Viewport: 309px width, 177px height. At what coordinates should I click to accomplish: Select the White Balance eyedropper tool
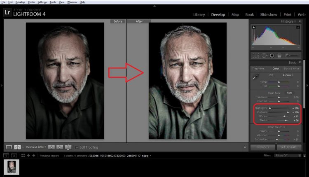[x=255, y=76]
